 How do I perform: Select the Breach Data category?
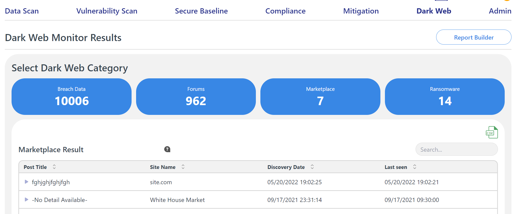click(72, 97)
